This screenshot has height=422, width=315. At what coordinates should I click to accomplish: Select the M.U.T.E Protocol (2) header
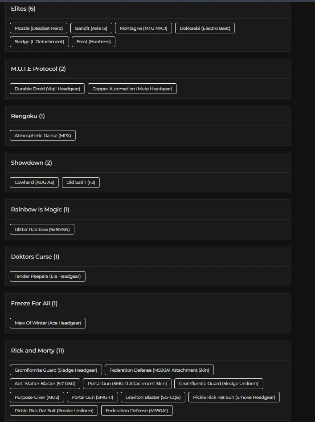click(x=38, y=69)
